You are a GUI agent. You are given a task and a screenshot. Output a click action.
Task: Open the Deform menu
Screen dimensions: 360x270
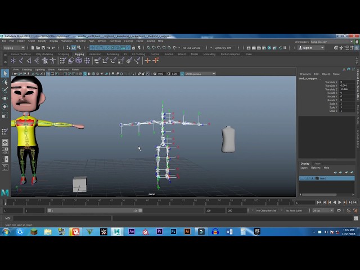coord(102,41)
